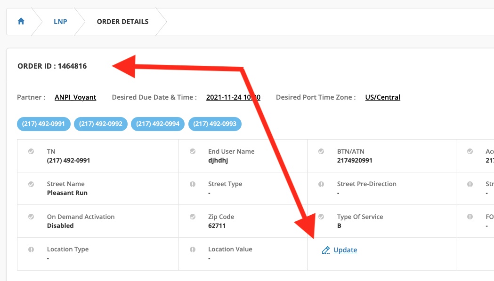Click the check icon beside End User Name
494x281 pixels.
coord(193,151)
